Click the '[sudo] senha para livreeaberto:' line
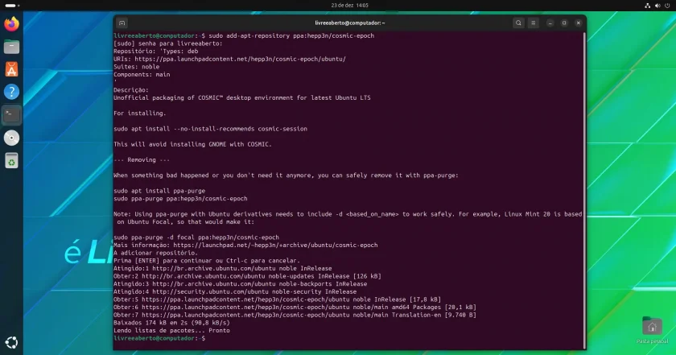 [168, 43]
